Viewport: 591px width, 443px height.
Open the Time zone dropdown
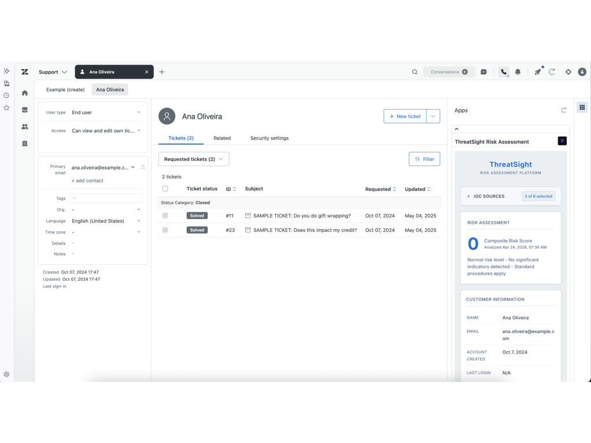pyautogui.click(x=106, y=232)
